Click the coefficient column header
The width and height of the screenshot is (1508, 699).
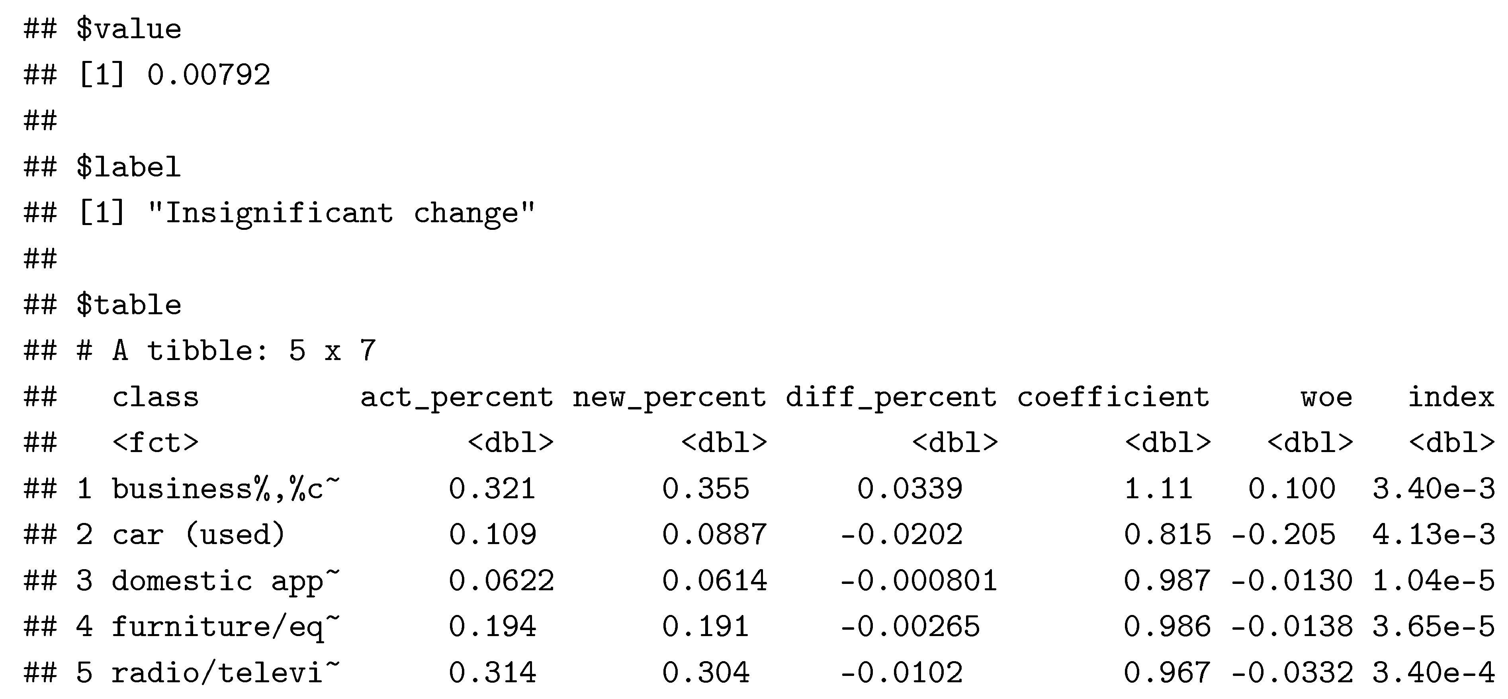click(1113, 397)
